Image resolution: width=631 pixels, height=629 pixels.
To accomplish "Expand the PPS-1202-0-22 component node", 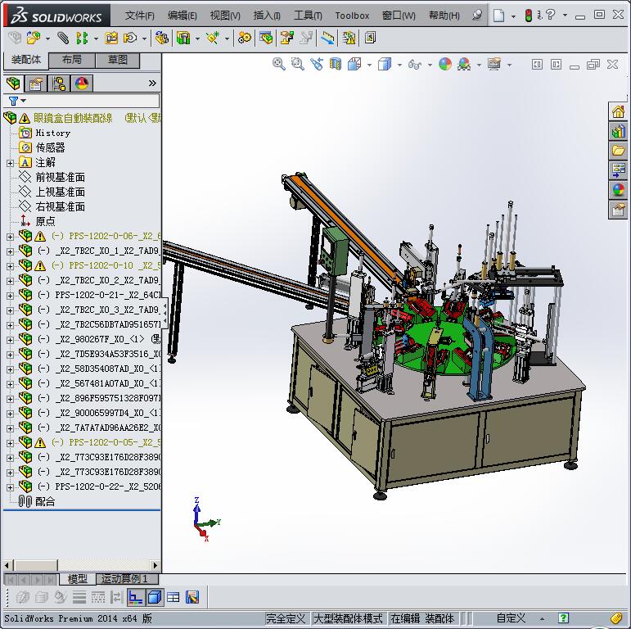I will (x=10, y=486).
